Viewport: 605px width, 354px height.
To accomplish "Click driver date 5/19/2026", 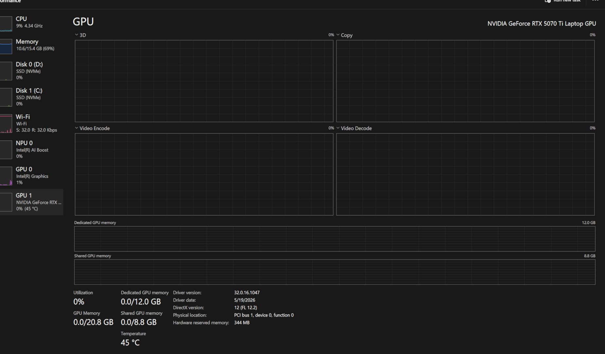I will pos(244,300).
